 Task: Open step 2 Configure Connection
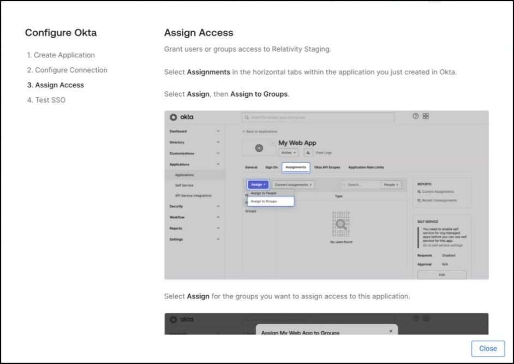tap(67, 70)
